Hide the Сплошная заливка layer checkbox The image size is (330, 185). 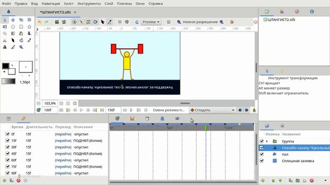pyautogui.click(x=261, y=161)
